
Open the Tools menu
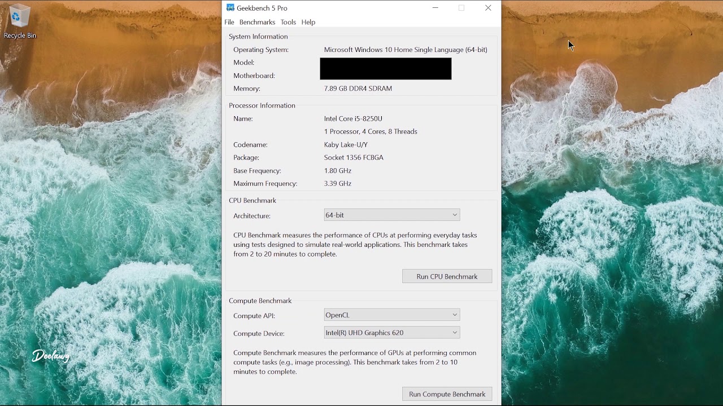pos(288,22)
